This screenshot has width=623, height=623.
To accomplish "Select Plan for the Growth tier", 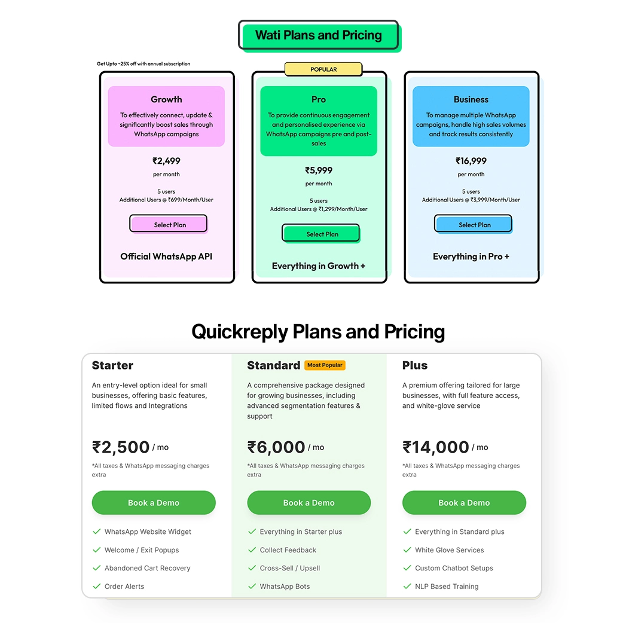I will click(168, 223).
